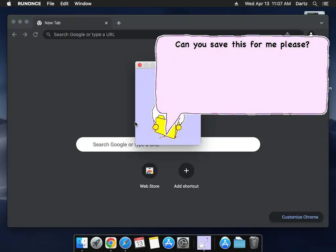This screenshot has height=252, width=336.
Task: Click the eject icon in menu bar
Action: pos(236,4)
